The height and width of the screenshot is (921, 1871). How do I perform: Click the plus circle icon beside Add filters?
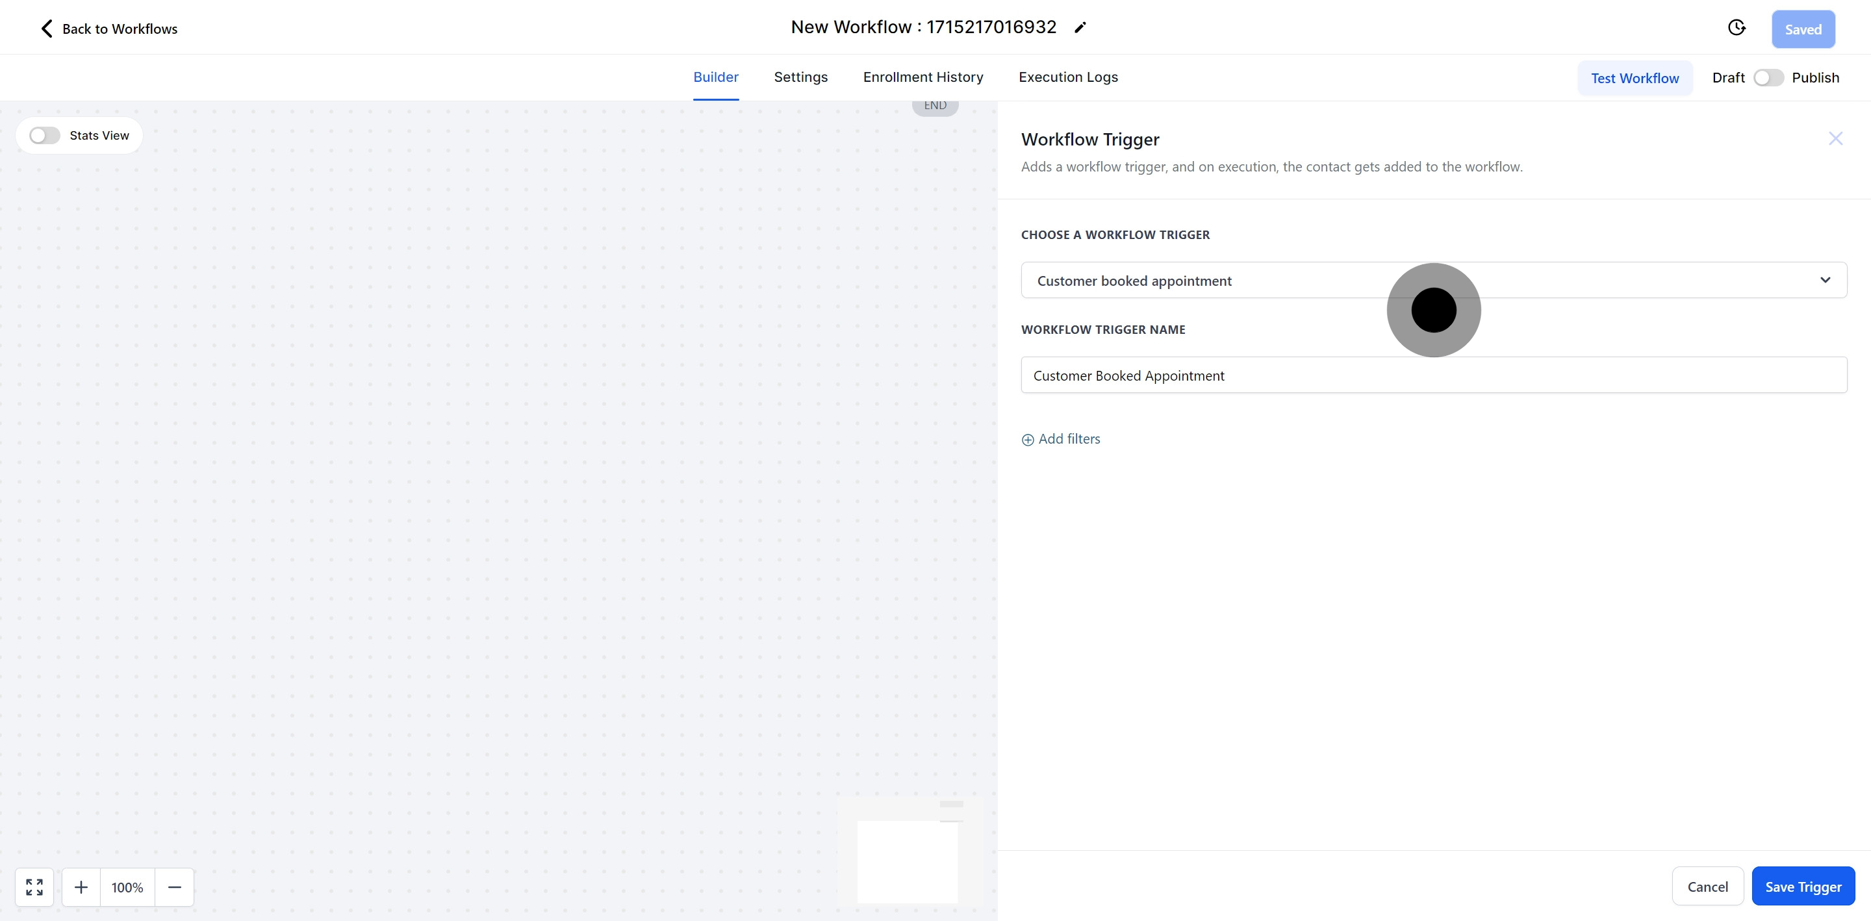click(1028, 440)
